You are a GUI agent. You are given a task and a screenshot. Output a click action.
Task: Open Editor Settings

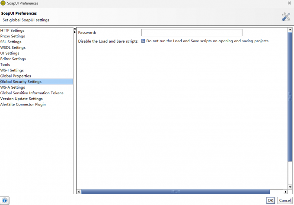tap(37, 59)
